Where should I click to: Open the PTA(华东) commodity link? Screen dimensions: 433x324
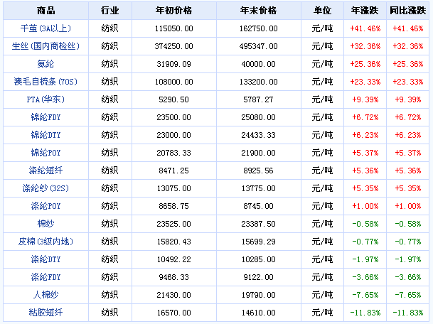click(44, 99)
